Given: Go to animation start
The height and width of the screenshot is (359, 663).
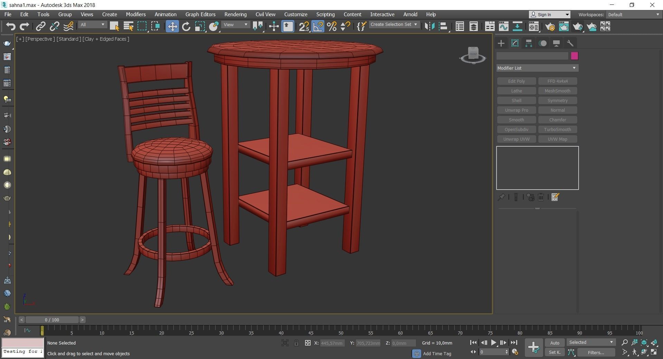Looking at the screenshot, I should coord(473,343).
